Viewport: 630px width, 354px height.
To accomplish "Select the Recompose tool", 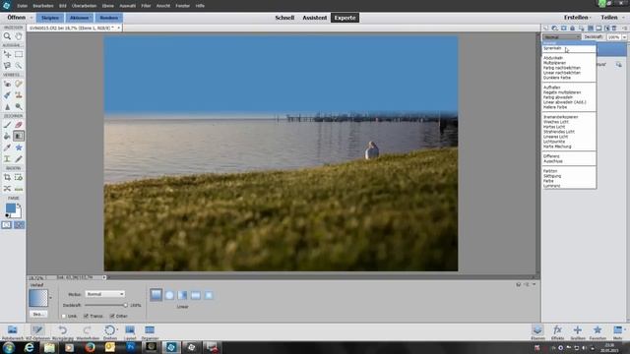I will 19,177.
